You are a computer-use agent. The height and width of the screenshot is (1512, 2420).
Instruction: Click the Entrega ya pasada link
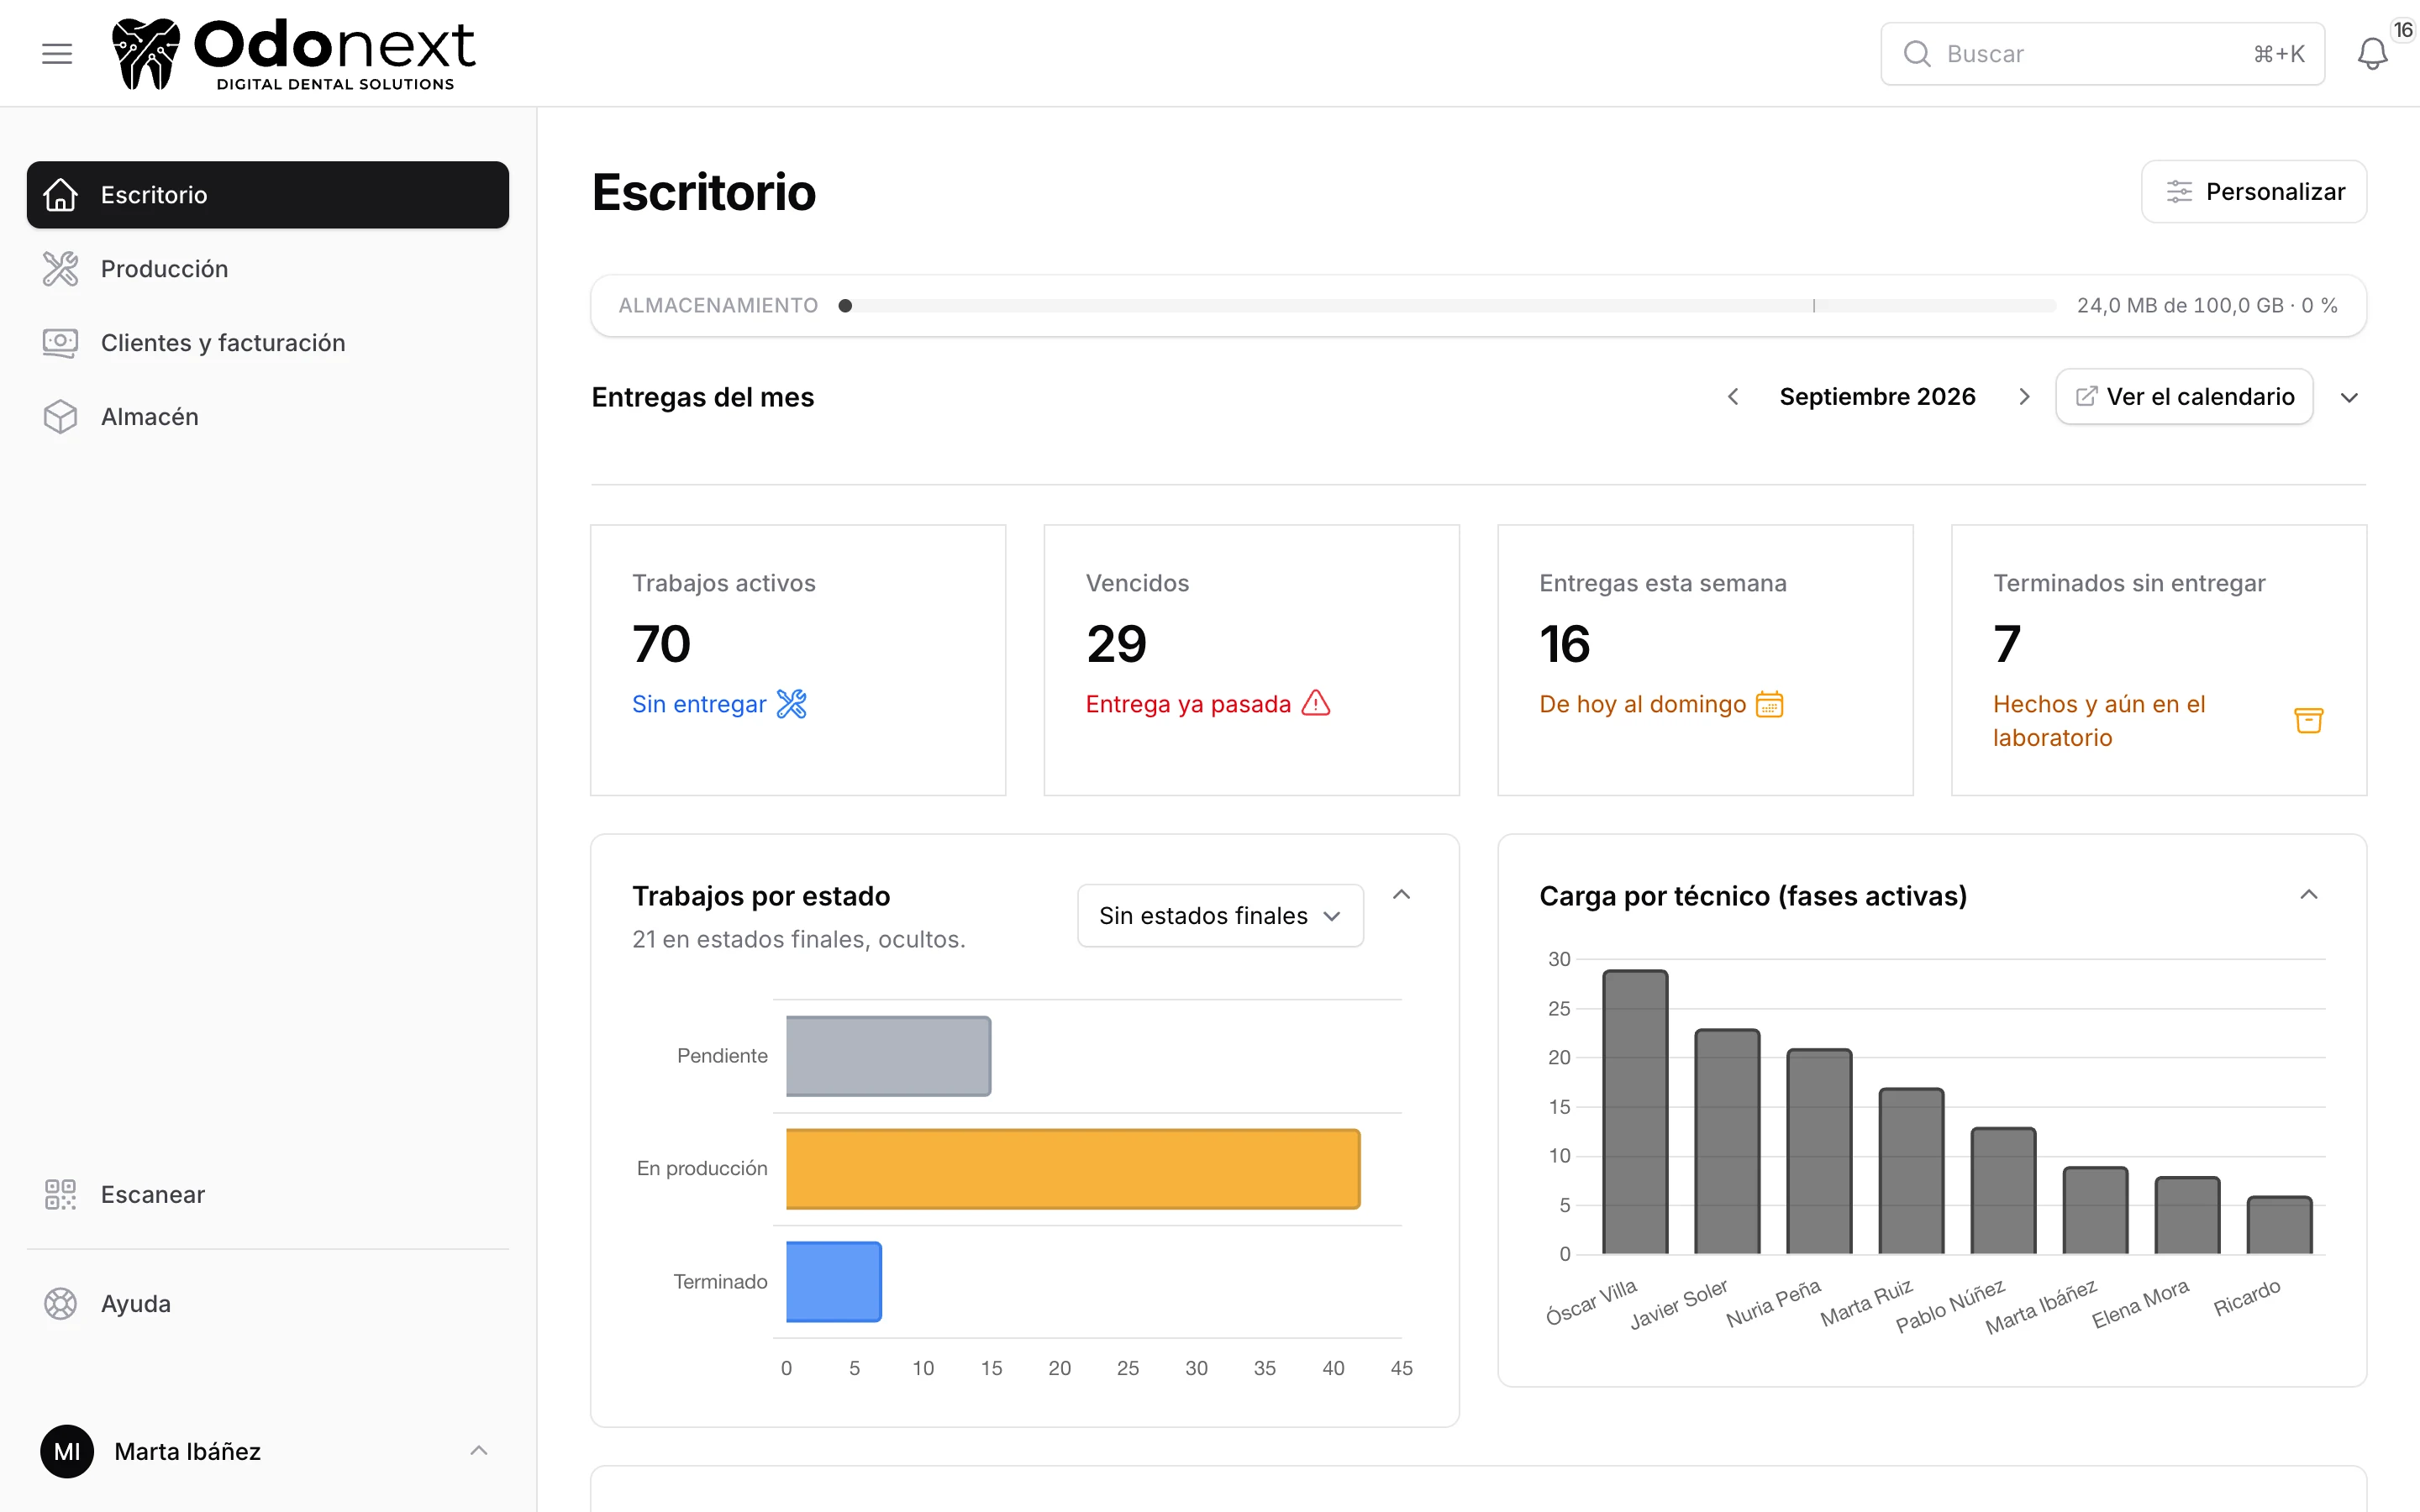1188,704
